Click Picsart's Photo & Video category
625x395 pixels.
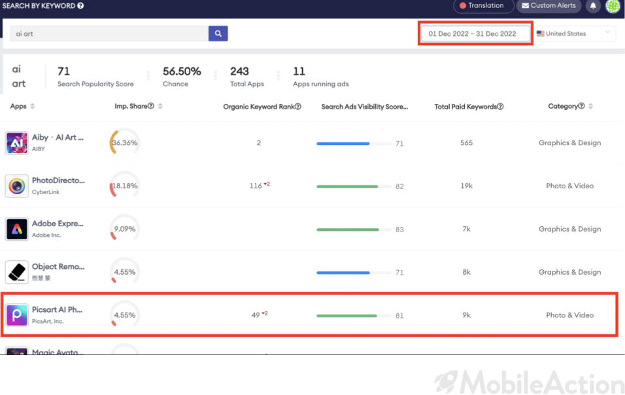[x=569, y=315]
